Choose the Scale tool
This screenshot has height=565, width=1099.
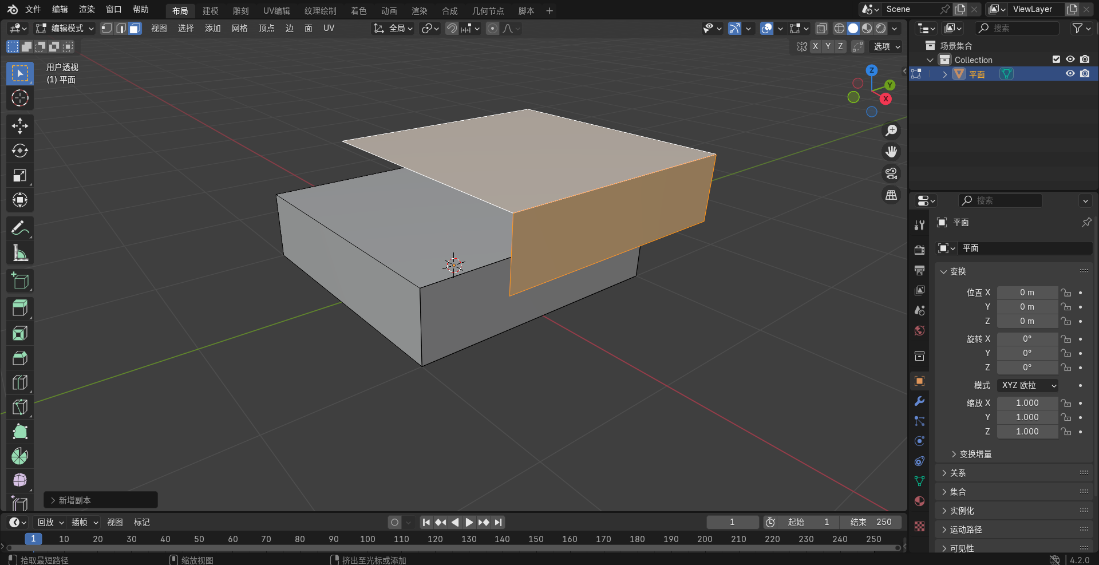pos(20,175)
